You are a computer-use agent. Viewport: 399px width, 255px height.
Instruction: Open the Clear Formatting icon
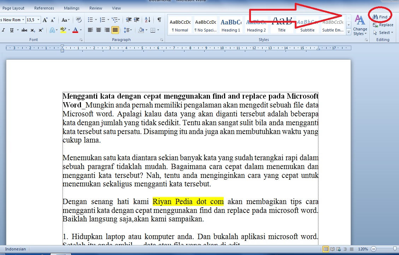click(x=78, y=21)
